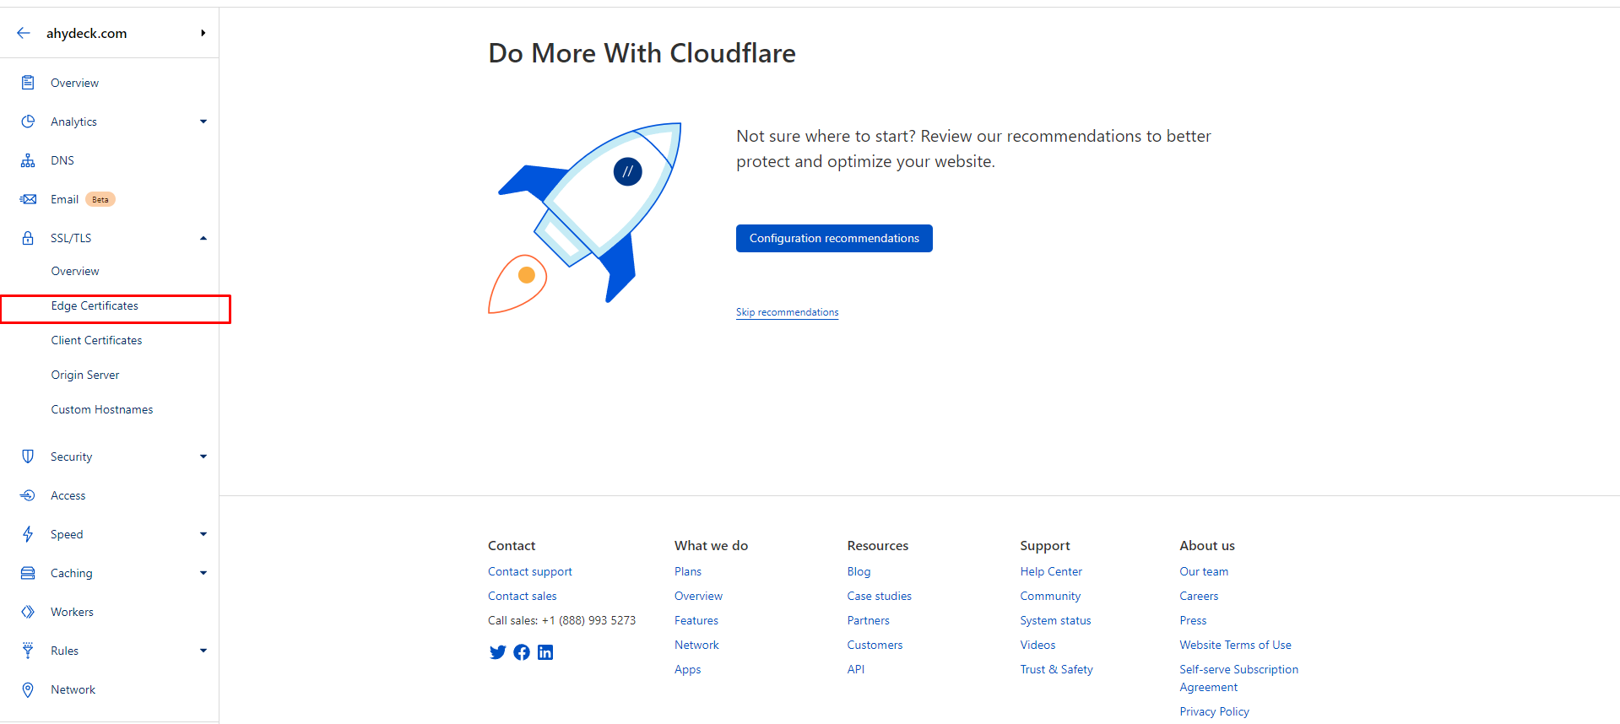Screen dimensions: 1620x724
Task: Click the Configuration recommendations button
Action: click(x=834, y=238)
